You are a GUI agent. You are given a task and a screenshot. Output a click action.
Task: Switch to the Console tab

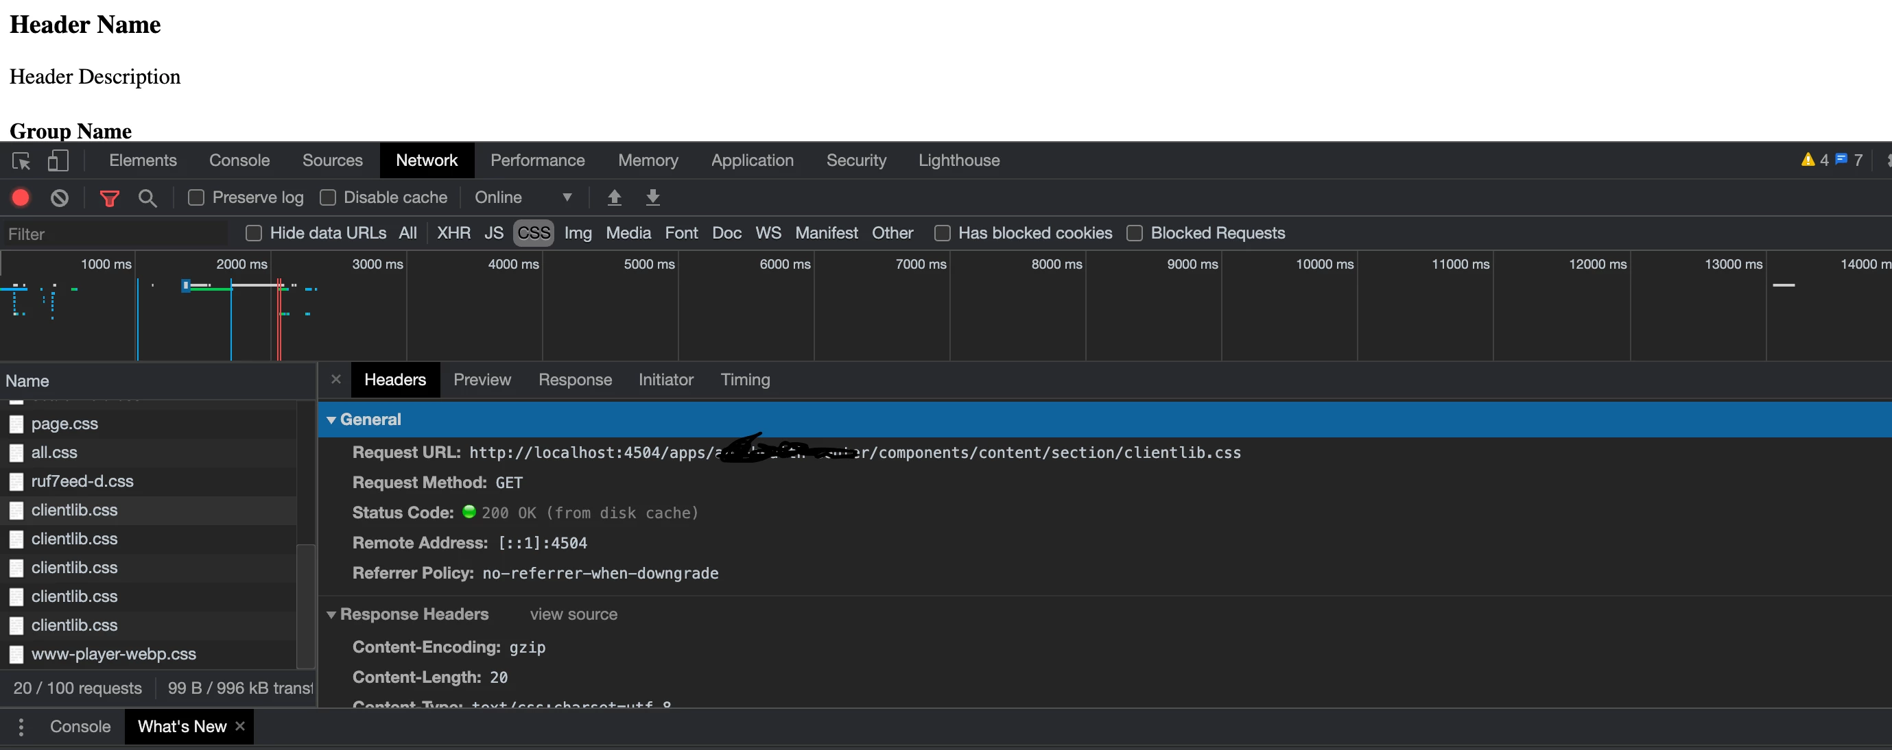coord(239,160)
